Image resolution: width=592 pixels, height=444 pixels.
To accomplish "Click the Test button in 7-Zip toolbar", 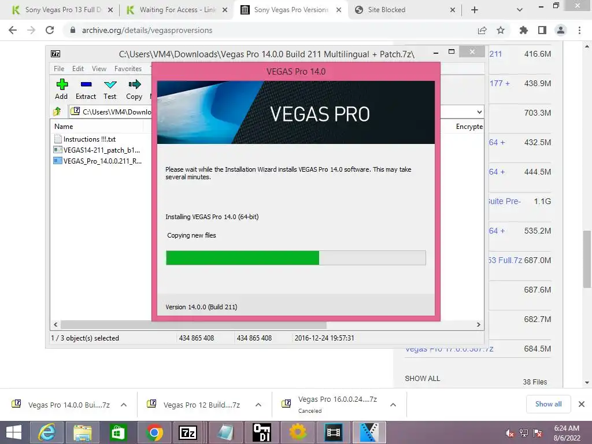I will 110,89.
